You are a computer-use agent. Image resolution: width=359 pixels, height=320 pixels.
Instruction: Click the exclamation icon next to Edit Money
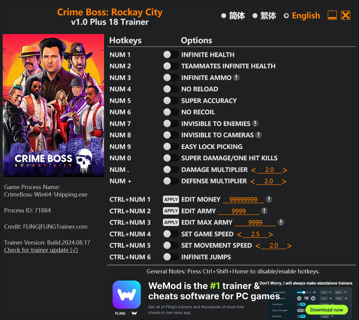tap(269, 199)
